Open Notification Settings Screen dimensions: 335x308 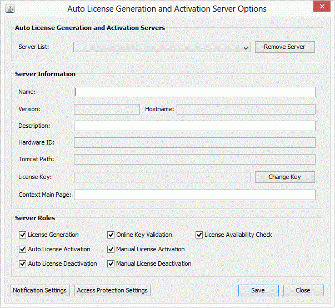40,290
